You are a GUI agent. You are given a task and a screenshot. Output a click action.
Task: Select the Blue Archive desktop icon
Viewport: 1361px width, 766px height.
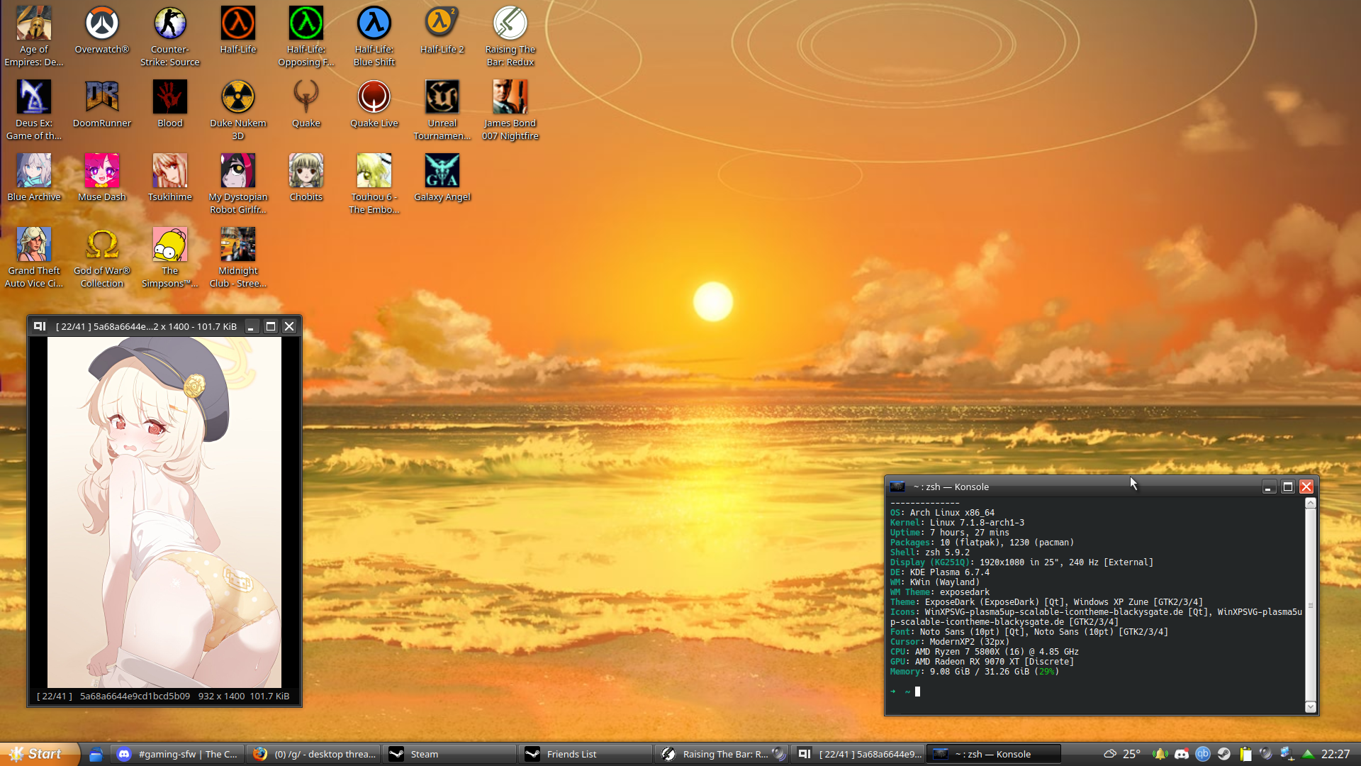(x=34, y=178)
